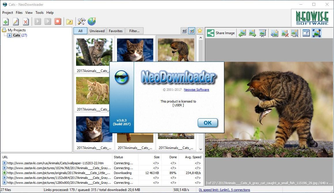The image size is (334, 193).
Task: Click the copy image icon with blue arrow
Action: coord(274,33)
